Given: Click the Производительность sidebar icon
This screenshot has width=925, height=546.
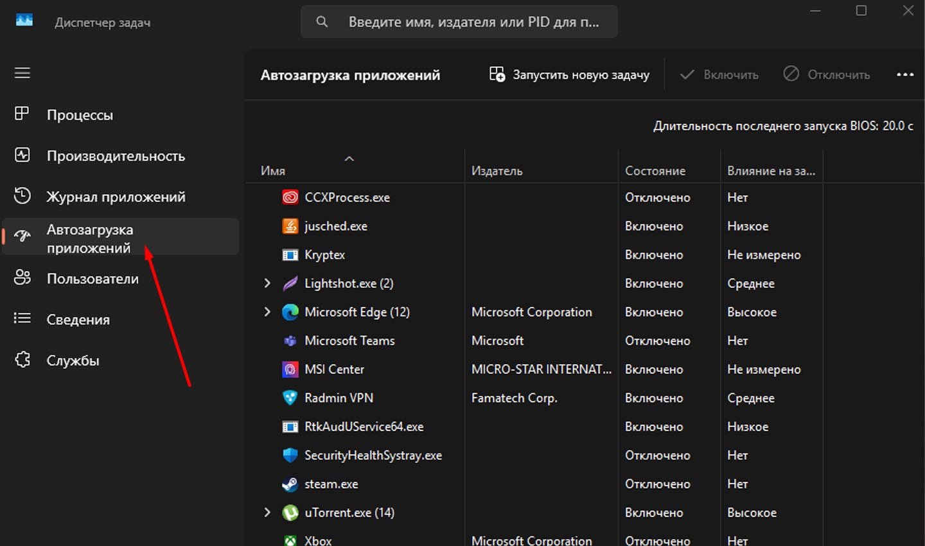Looking at the screenshot, I should [22, 155].
